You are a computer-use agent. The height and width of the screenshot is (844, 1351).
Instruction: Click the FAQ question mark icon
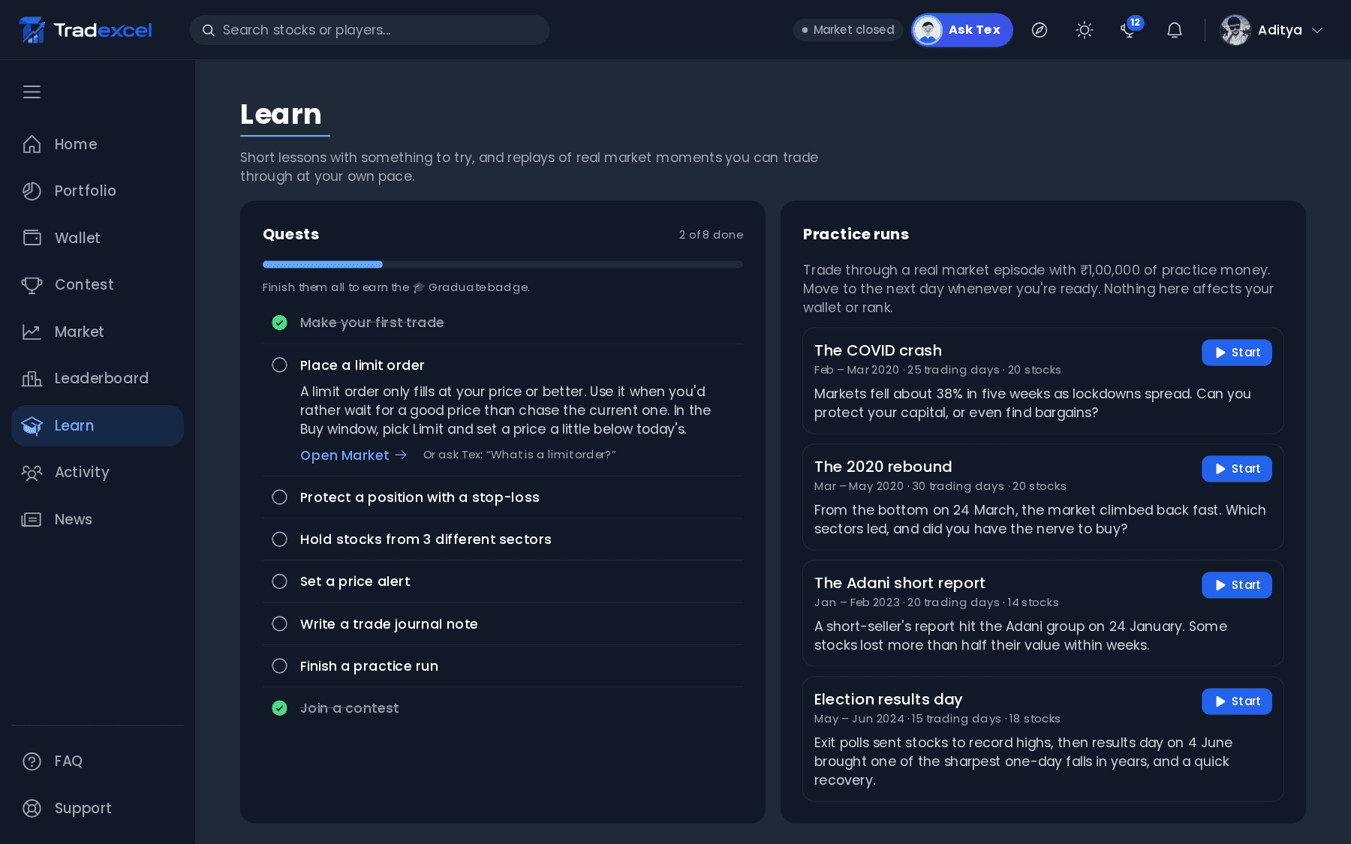32,761
